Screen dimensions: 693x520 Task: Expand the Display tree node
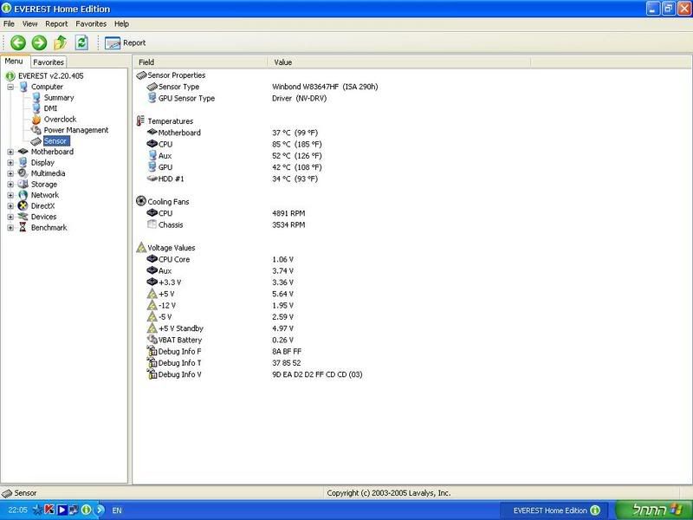[x=10, y=163]
